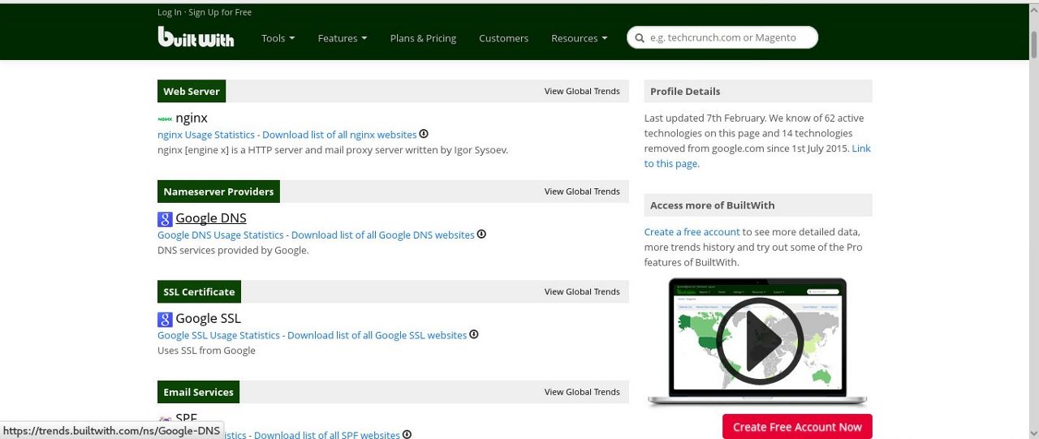The image size is (1039, 439).
Task: Click the Log In link
Action: (170, 12)
